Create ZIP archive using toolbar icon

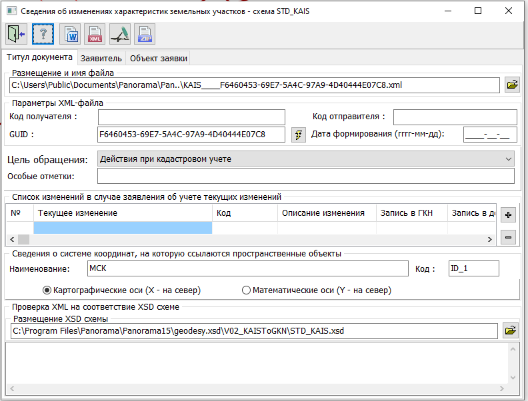[145, 34]
